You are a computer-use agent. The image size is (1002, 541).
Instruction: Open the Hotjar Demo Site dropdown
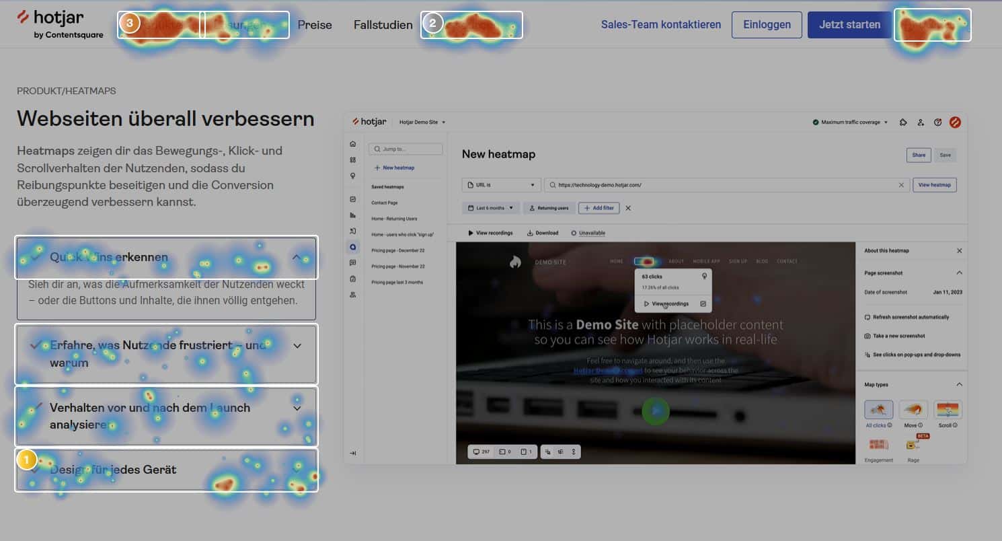pyautogui.click(x=422, y=122)
